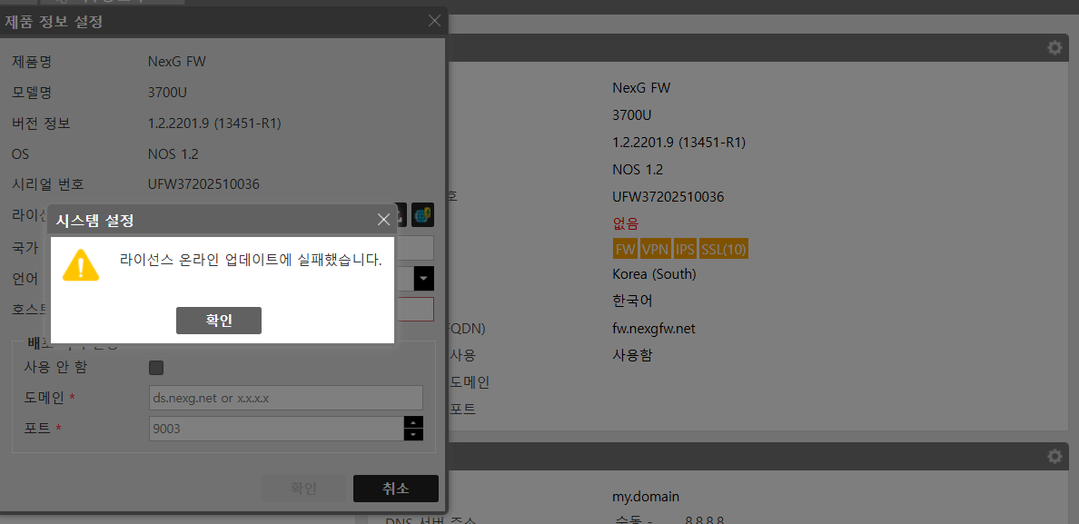Click the 호스트 name input field

(x=414, y=309)
